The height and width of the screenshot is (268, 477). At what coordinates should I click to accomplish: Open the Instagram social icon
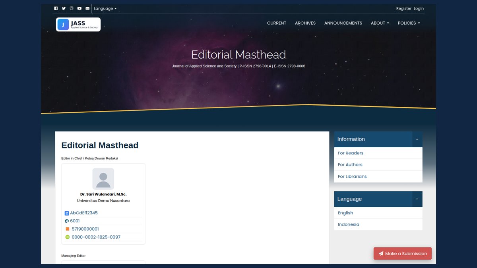[x=72, y=8]
